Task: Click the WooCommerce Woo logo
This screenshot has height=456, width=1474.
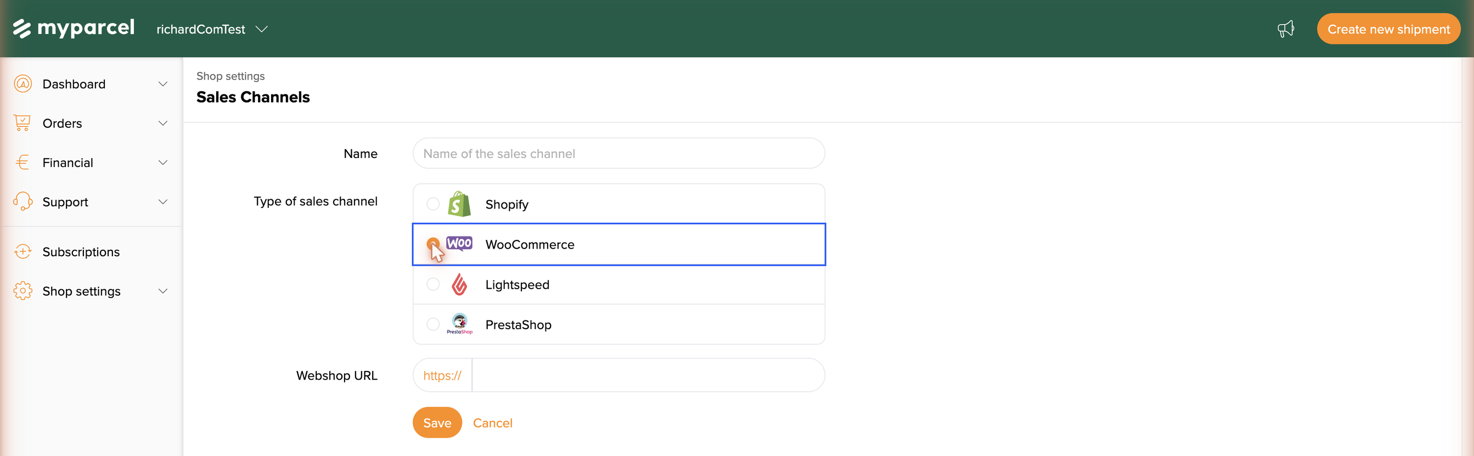Action: click(x=459, y=243)
